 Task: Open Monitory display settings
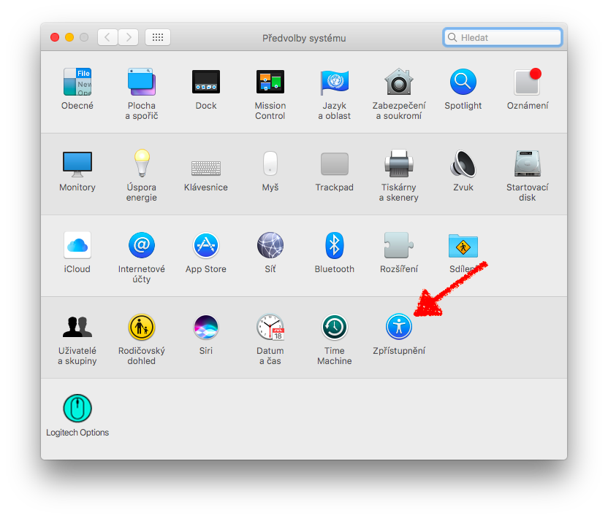[77, 163]
